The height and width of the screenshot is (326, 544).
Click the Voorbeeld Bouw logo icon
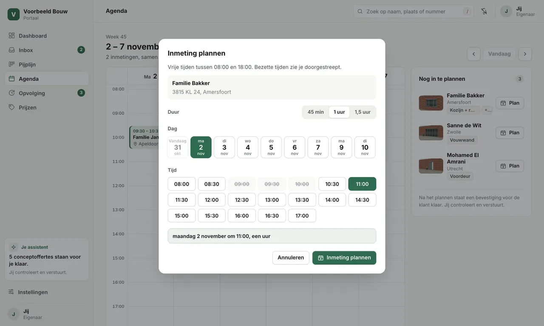coord(14,14)
